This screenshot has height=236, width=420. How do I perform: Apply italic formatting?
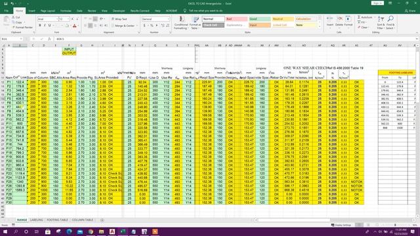coord(45,26)
